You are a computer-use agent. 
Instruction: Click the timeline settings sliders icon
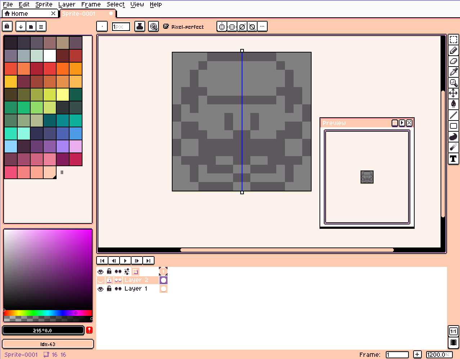click(127, 272)
